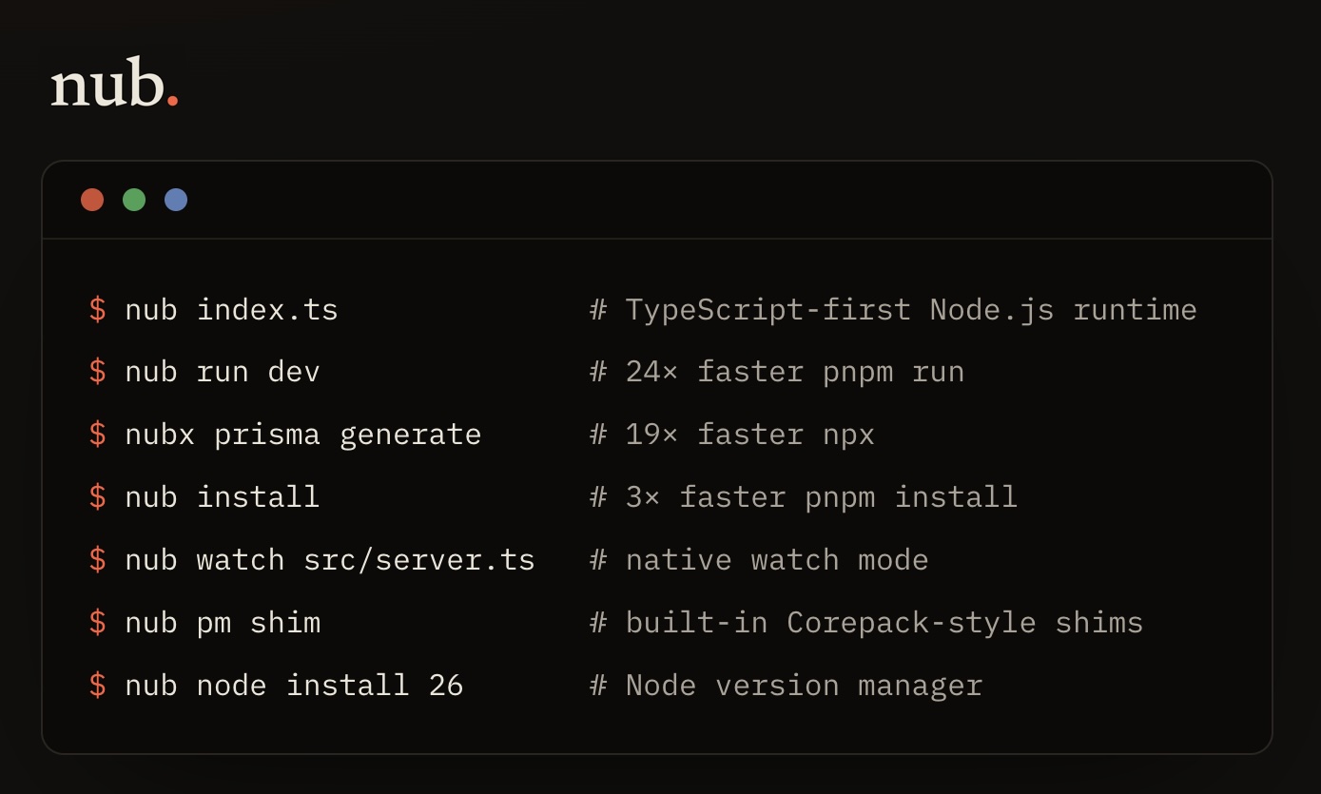Click the green window dot

[x=134, y=200]
